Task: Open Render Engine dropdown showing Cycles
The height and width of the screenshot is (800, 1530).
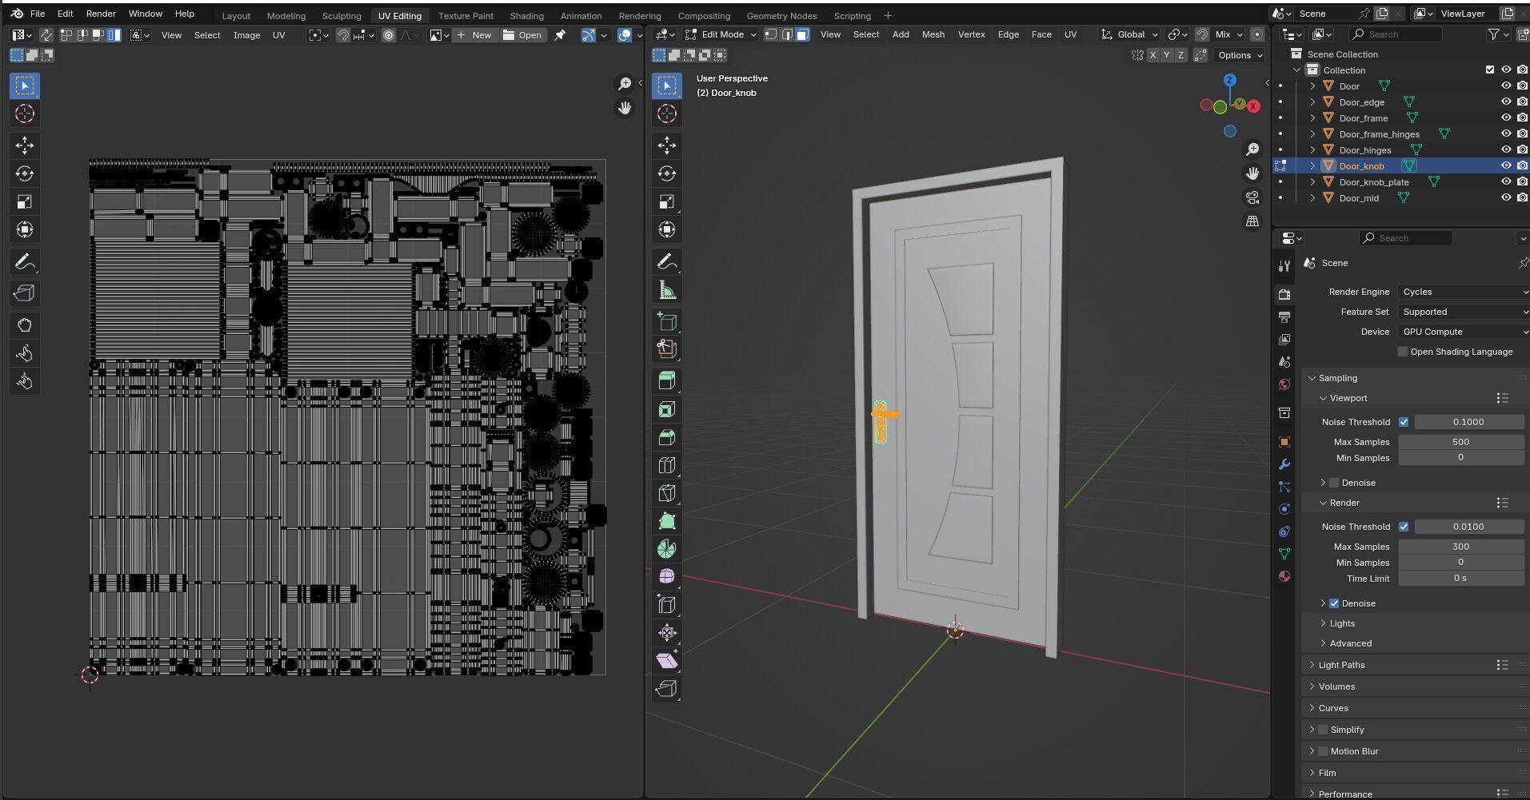Action: pyautogui.click(x=1464, y=292)
